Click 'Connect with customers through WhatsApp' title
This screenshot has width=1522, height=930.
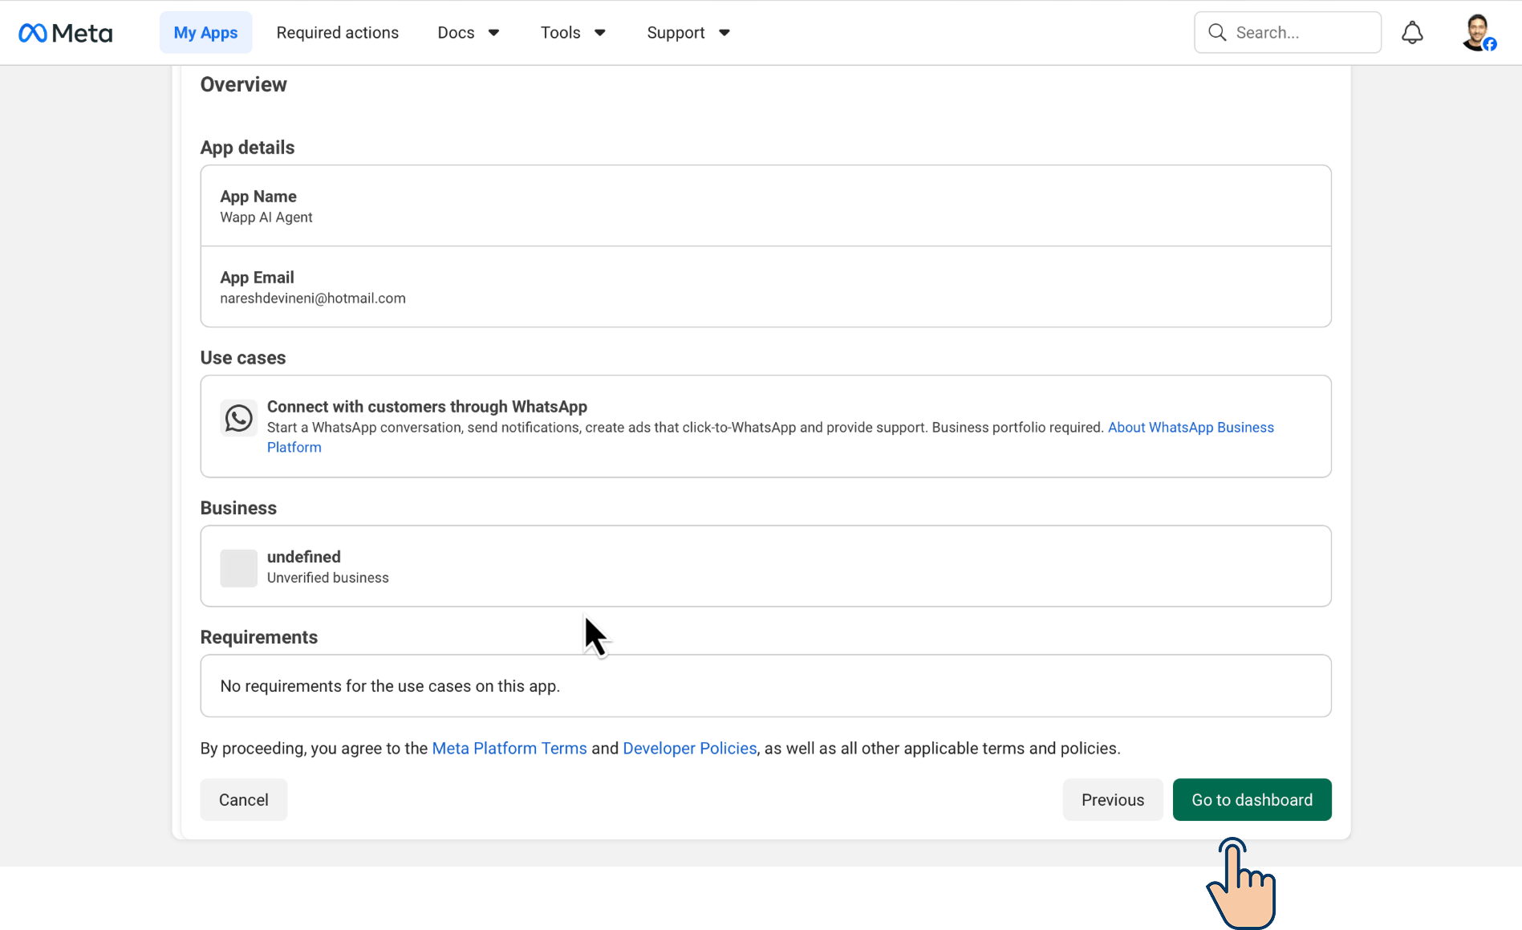pos(427,407)
